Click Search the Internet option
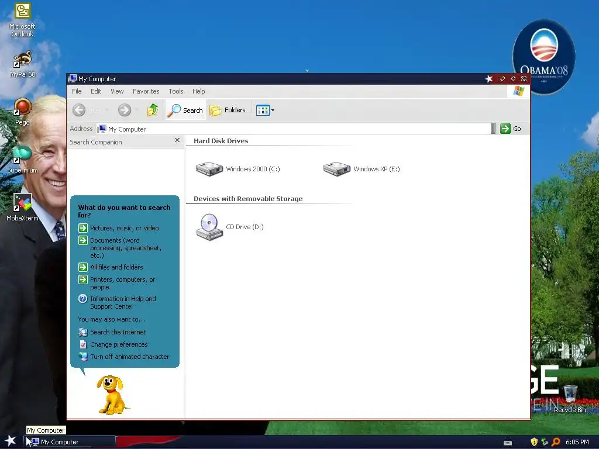 [112, 332]
